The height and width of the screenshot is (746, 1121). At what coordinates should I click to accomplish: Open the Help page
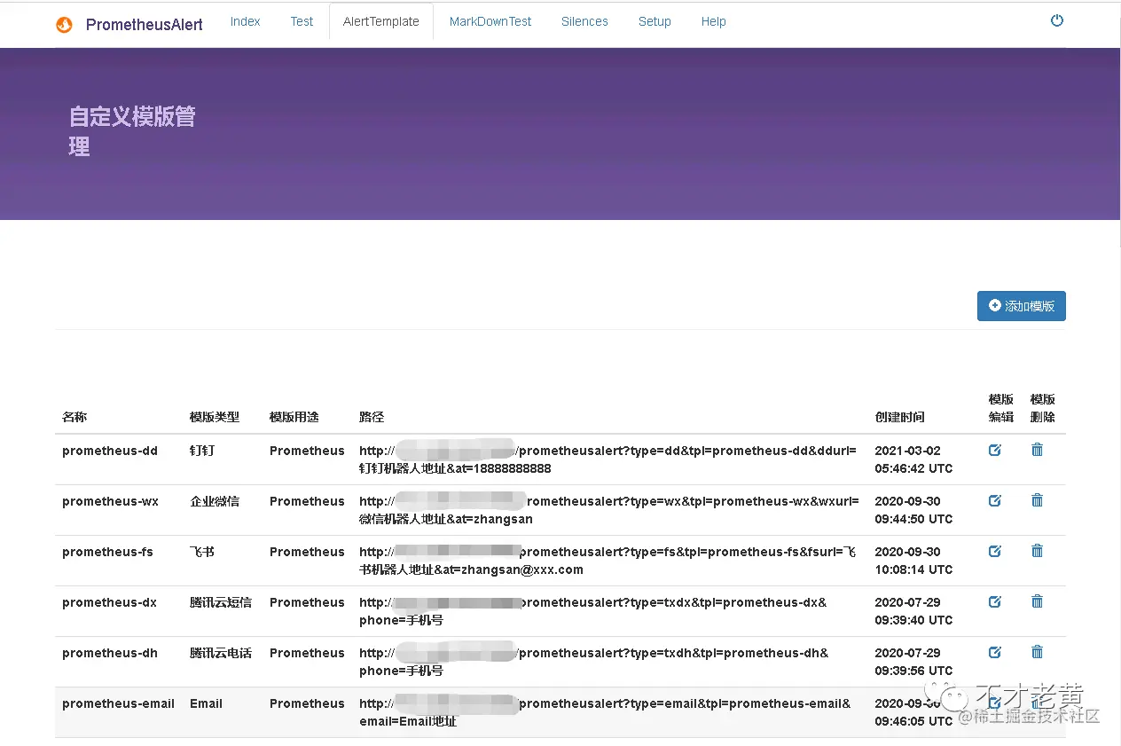click(714, 21)
